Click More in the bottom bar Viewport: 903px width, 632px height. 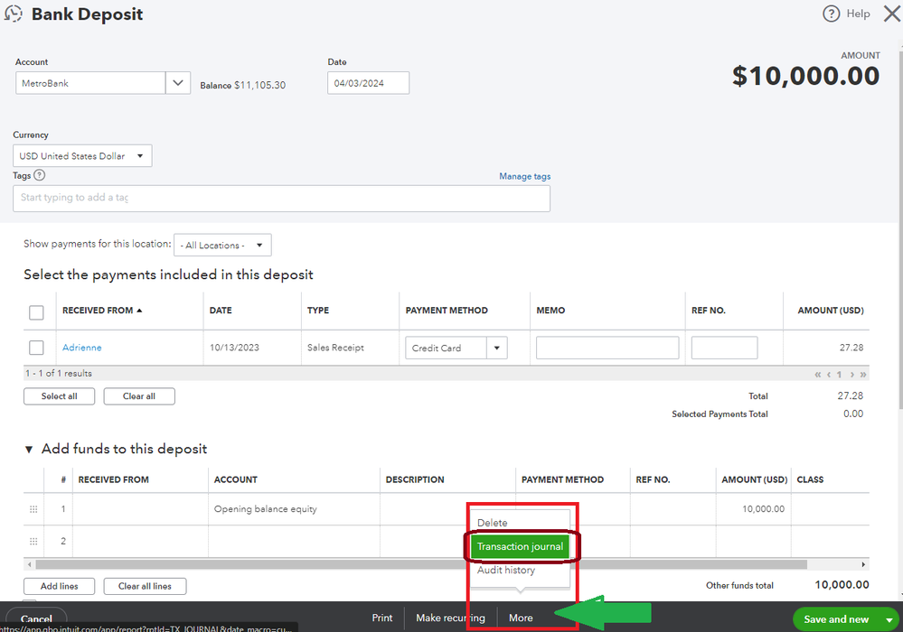pyautogui.click(x=521, y=618)
